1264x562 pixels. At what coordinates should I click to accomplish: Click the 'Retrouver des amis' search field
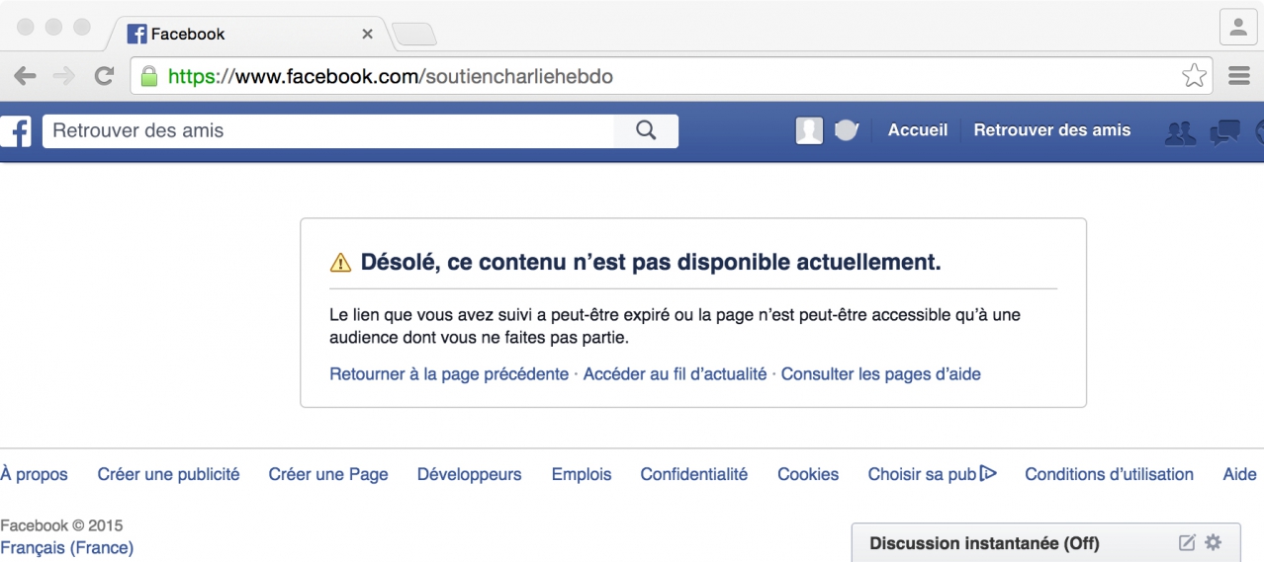(x=327, y=130)
